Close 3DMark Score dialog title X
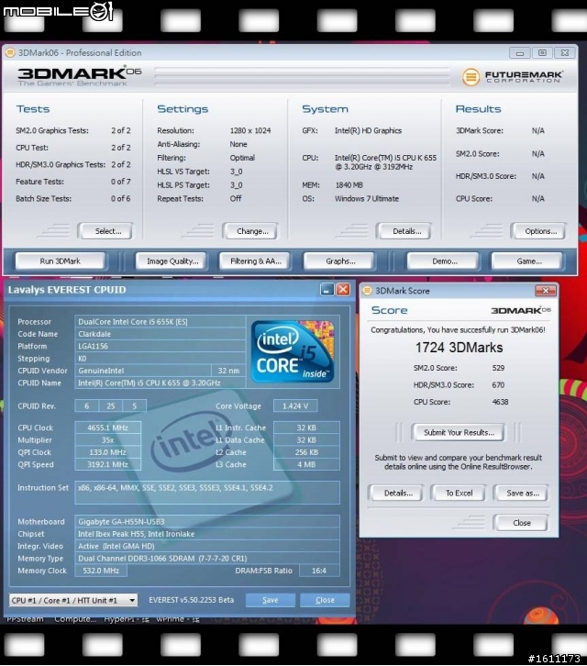 pyautogui.click(x=546, y=291)
